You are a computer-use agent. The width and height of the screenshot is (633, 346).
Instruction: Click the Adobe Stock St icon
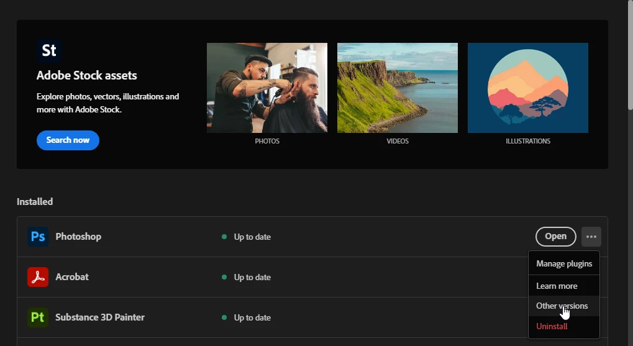[x=49, y=50]
